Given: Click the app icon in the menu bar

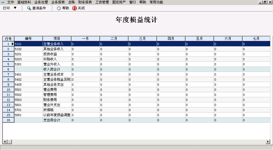Looking at the screenshot, I should [3, 2].
